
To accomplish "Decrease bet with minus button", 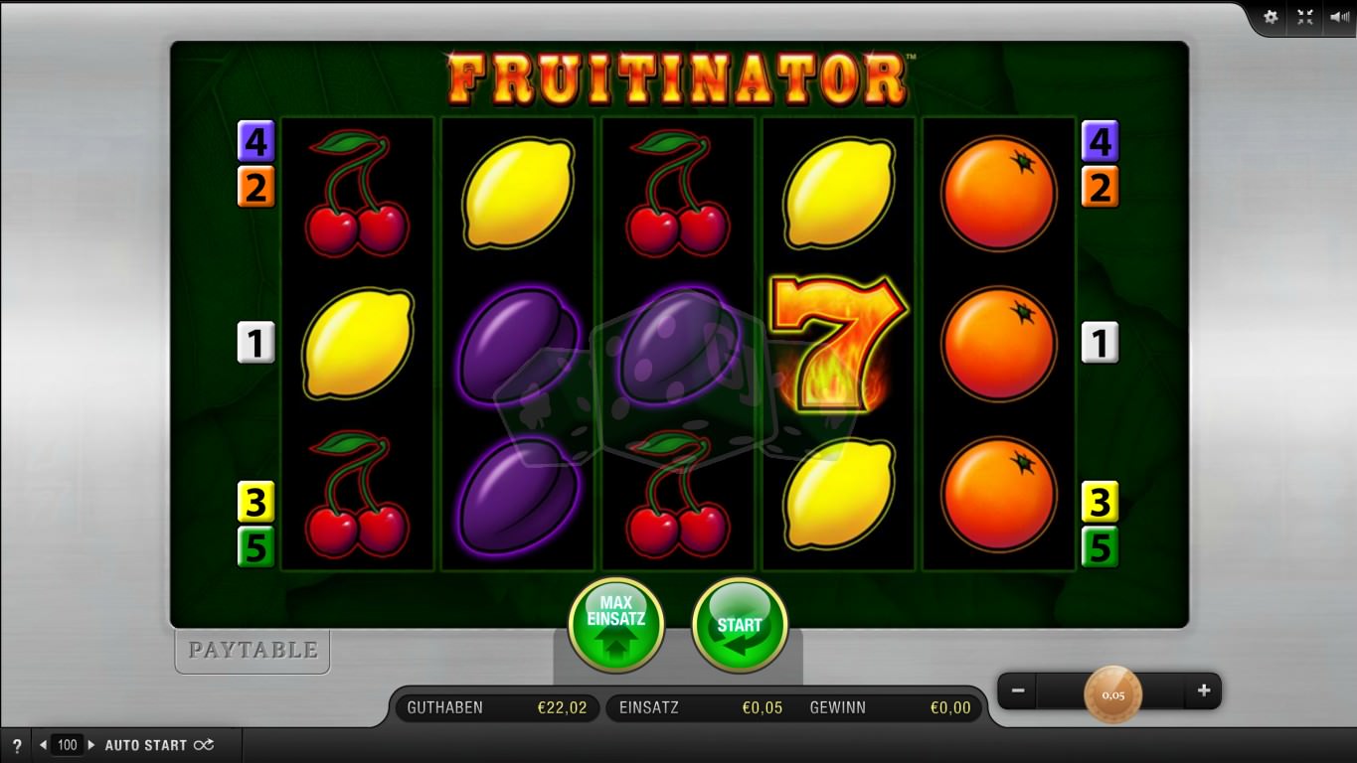I will pos(1018,690).
